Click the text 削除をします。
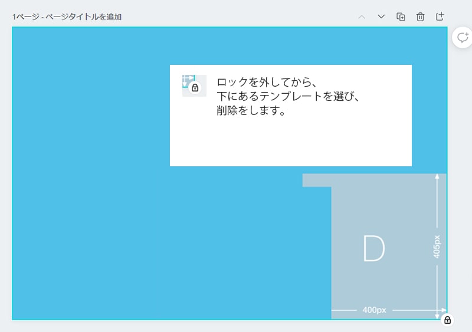Viewport: 472px width, 332px height. pyautogui.click(x=251, y=110)
